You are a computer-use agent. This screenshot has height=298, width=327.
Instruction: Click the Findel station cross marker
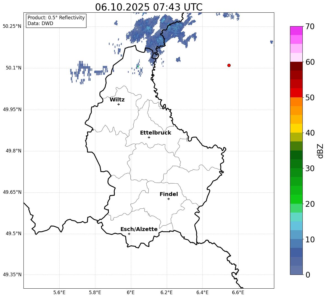pyautogui.click(x=168, y=199)
